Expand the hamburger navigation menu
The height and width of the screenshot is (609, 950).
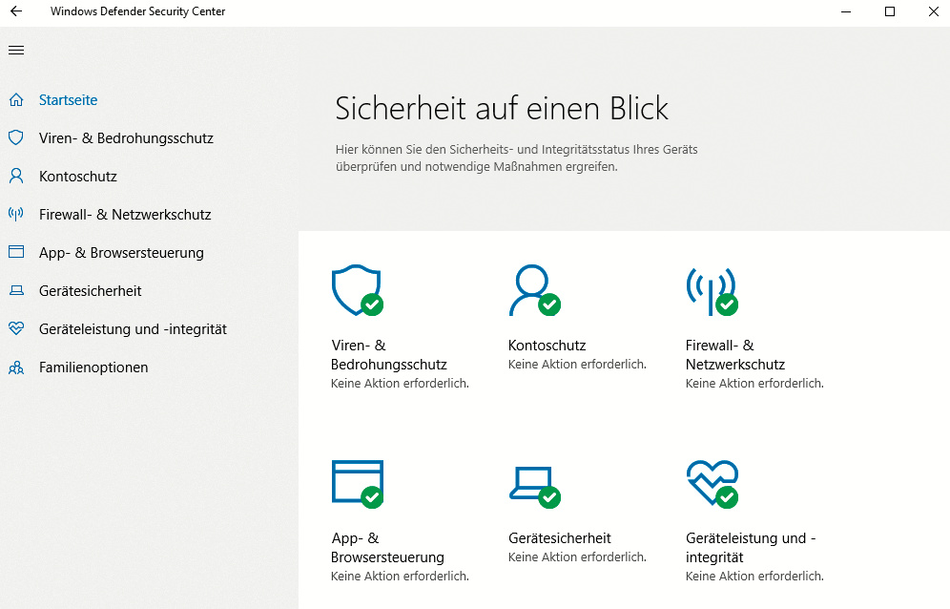click(15, 51)
